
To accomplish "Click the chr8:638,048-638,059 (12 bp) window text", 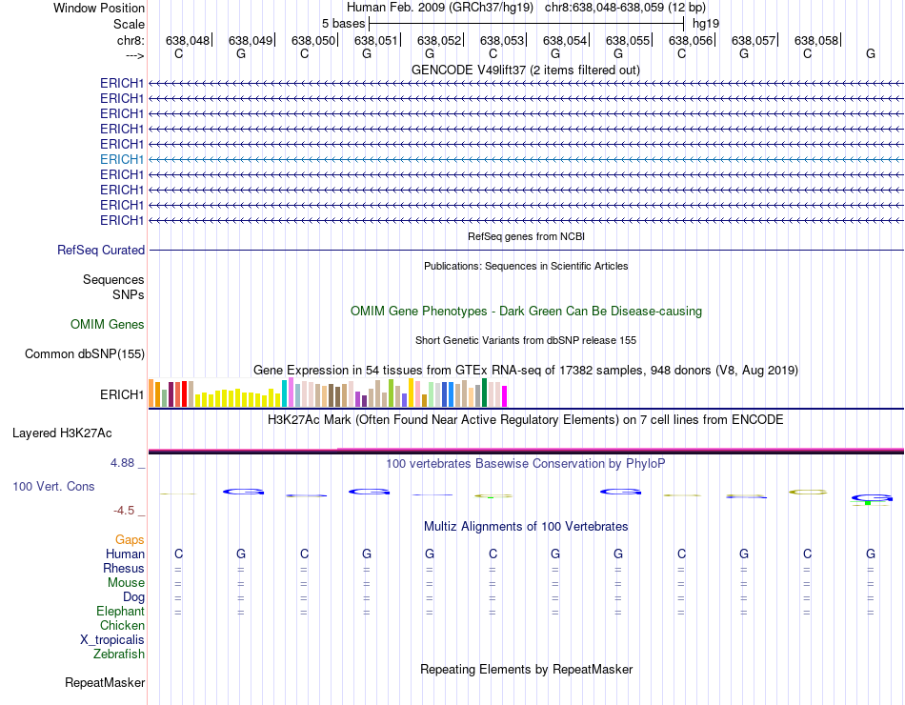I will (625, 8).
